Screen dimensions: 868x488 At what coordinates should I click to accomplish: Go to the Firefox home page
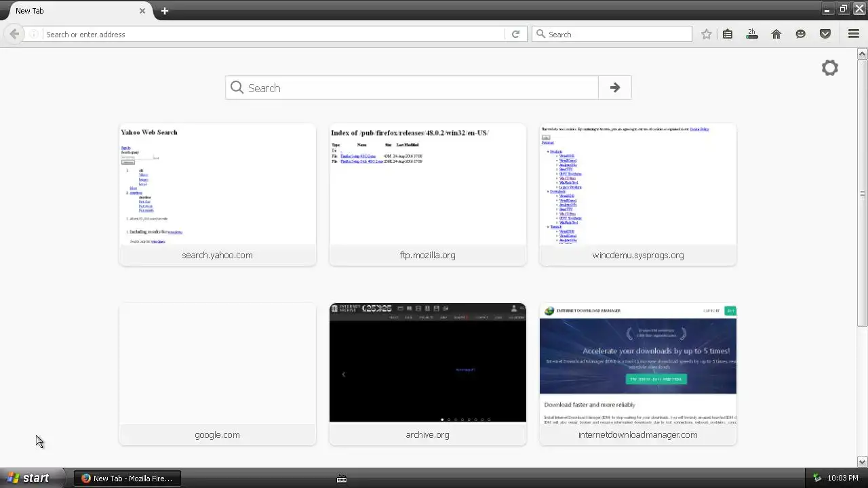776,34
